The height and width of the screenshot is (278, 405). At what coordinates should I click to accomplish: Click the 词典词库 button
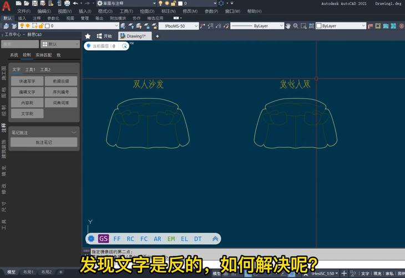61,103
